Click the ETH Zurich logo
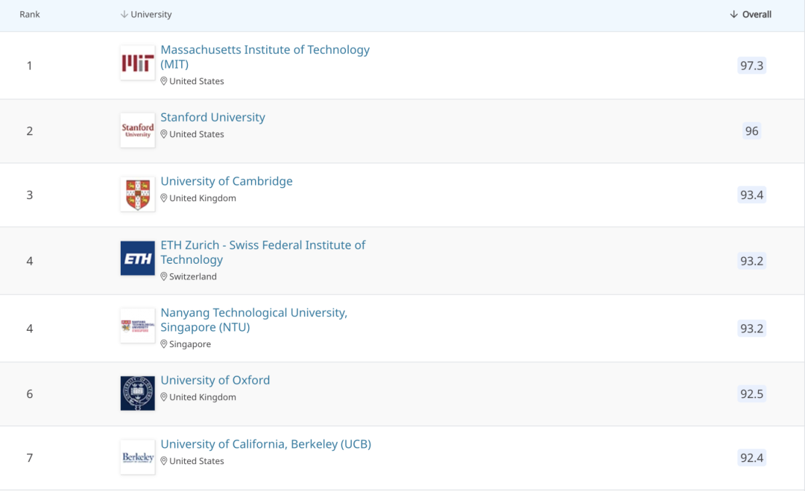 [x=137, y=259]
